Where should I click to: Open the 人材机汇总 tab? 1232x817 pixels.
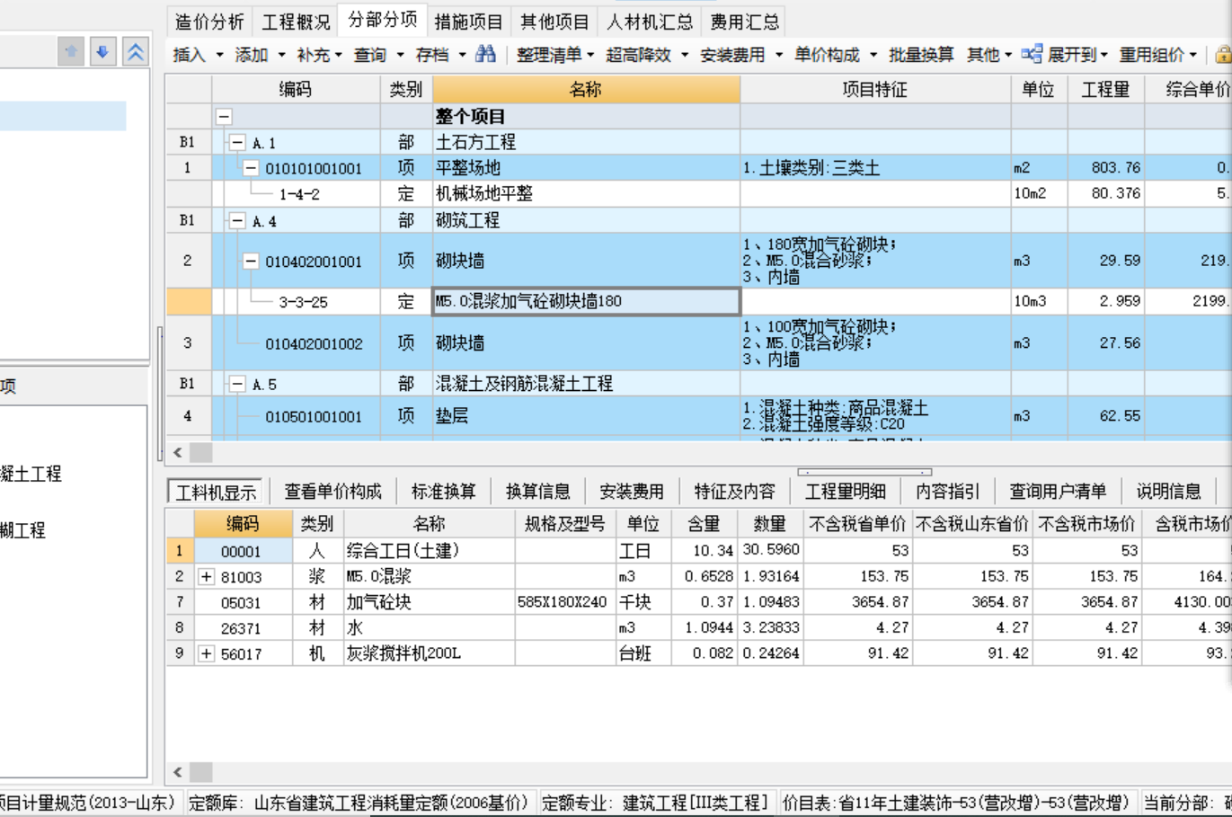click(x=650, y=22)
